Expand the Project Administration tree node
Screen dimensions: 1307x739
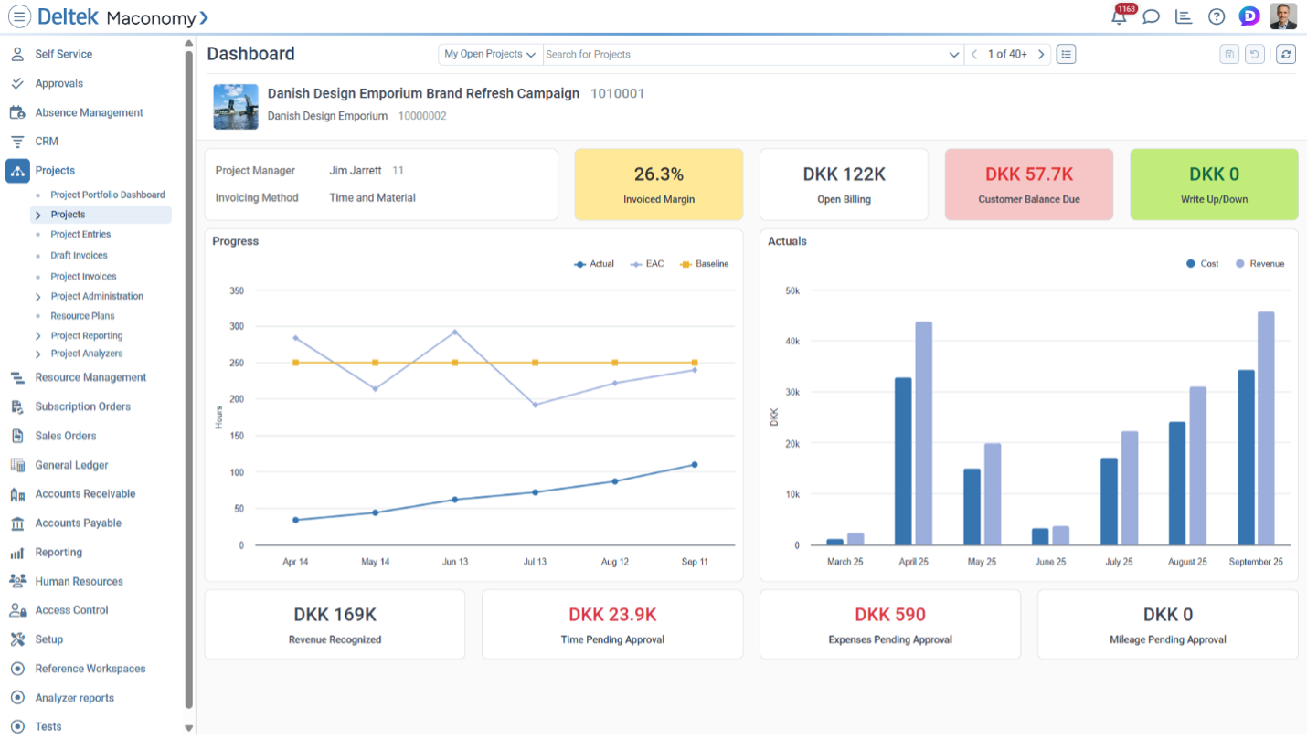(x=37, y=297)
